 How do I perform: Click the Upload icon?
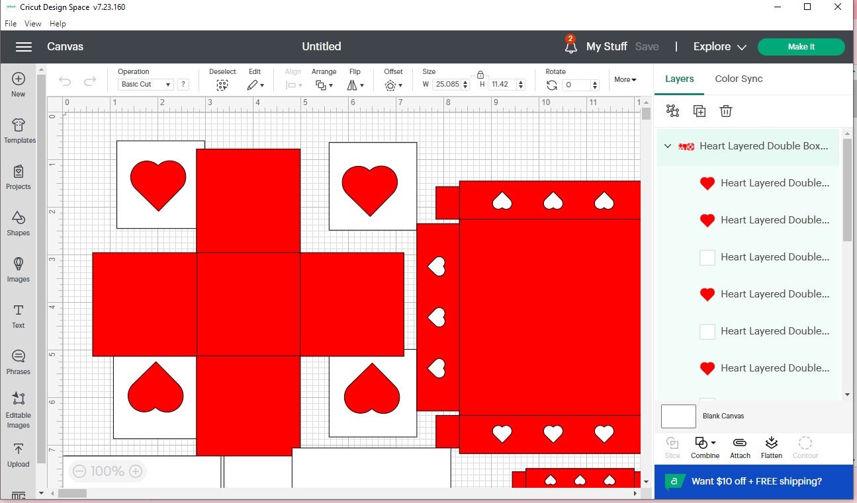[x=19, y=454]
